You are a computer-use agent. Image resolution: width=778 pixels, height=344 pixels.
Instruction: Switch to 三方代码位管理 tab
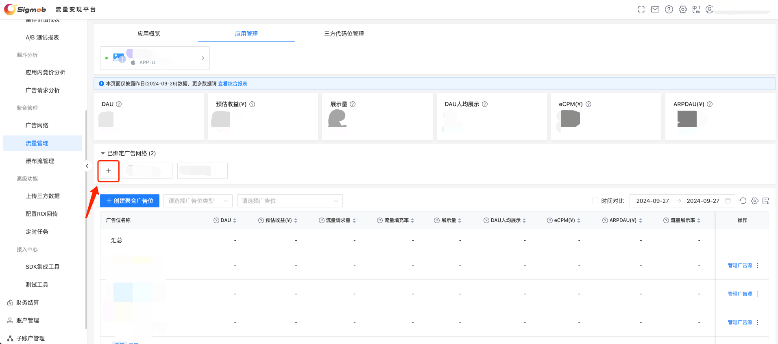[x=344, y=34]
